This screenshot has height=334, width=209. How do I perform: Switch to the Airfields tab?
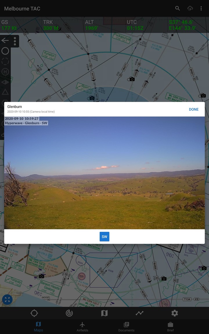point(82,327)
